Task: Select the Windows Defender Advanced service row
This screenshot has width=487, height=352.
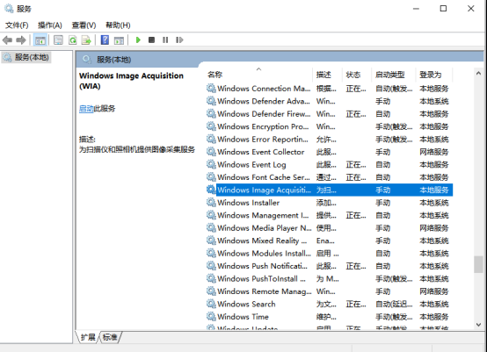Action: [x=330, y=101]
